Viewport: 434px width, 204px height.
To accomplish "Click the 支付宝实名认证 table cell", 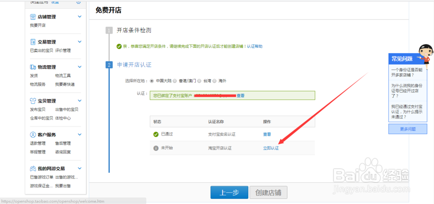I will click(x=222, y=134).
